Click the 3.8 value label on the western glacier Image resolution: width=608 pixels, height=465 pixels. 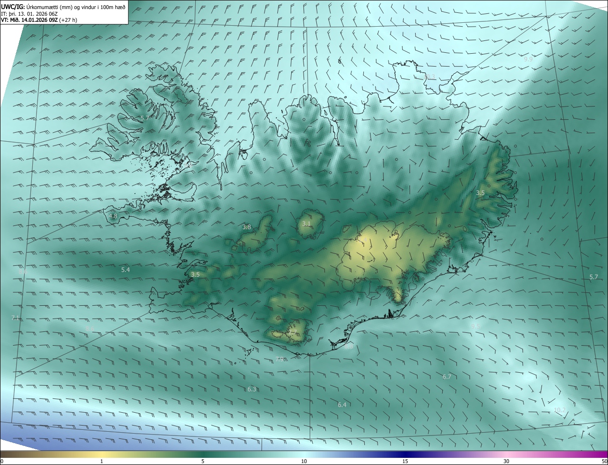[x=247, y=227]
